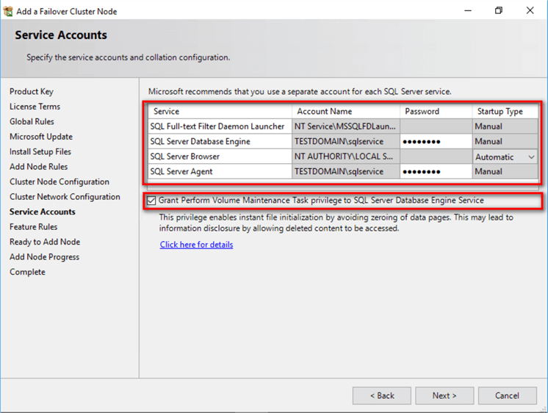Image resolution: width=548 pixels, height=413 pixels.
Task: Select Global Rules step in sidebar
Action: tap(32, 121)
